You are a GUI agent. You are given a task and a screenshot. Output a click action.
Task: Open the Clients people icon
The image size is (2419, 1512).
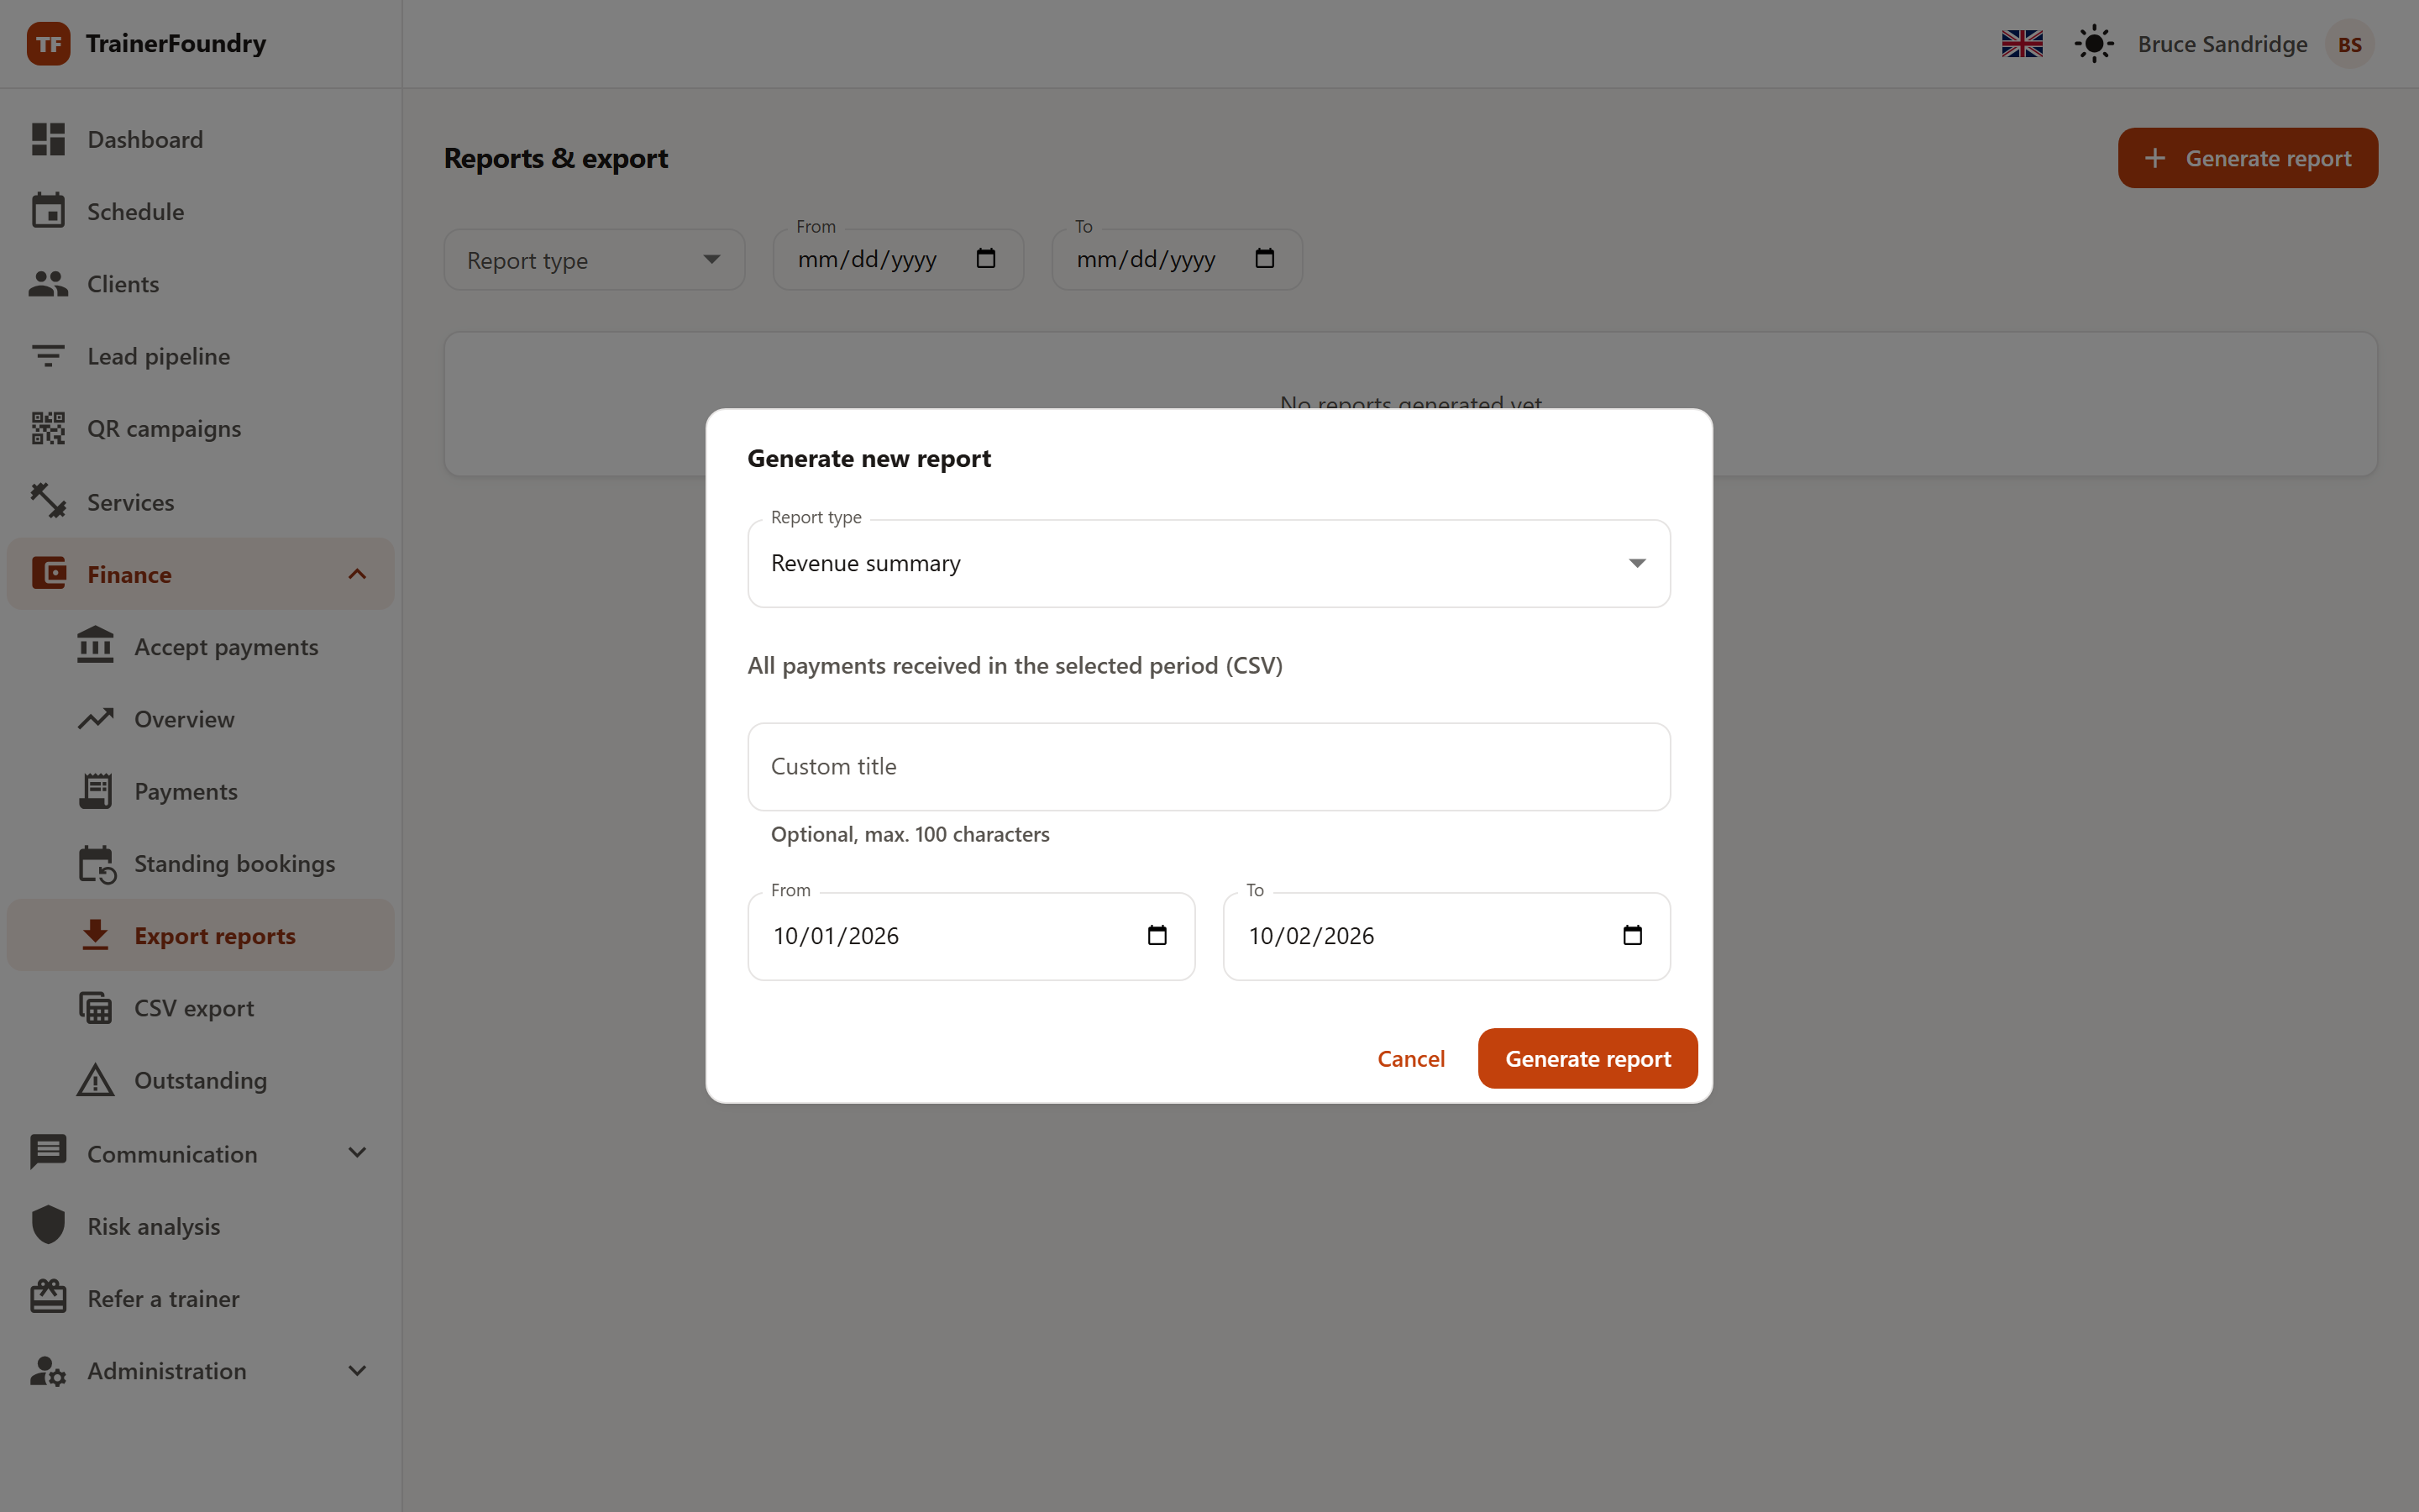coord(48,284)
